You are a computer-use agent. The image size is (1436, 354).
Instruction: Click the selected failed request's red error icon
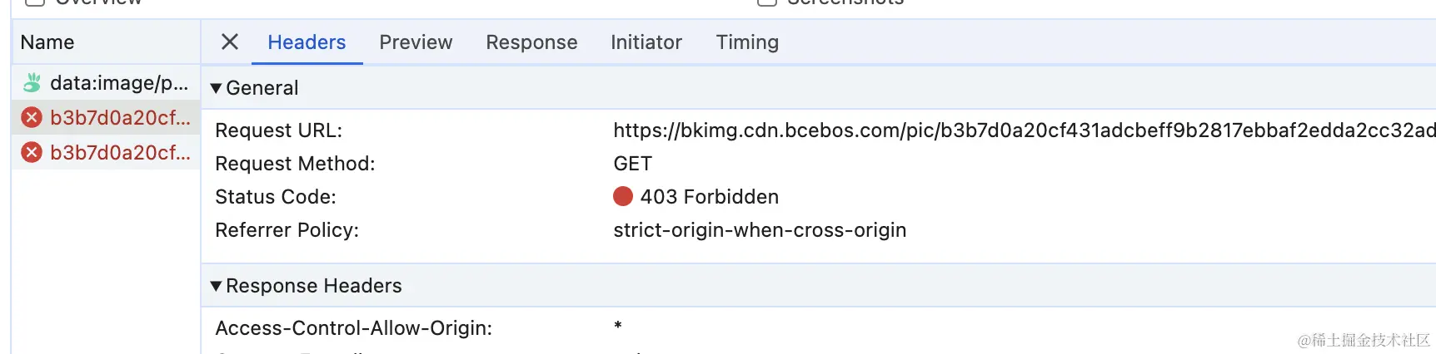32,118
